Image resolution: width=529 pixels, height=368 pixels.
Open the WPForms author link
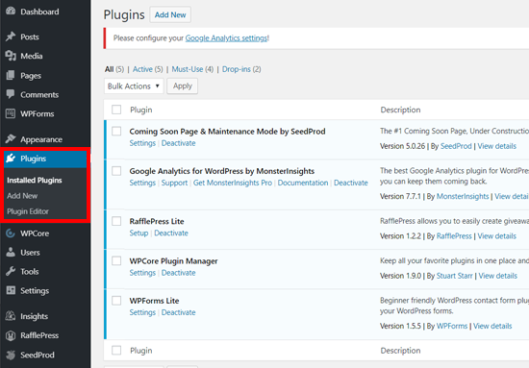click(452, 327)
